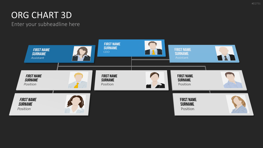The width and height of the screenshot is (263, 148).
Task: Select 'Assistant' label on the dark blue card
Action: 37,58
